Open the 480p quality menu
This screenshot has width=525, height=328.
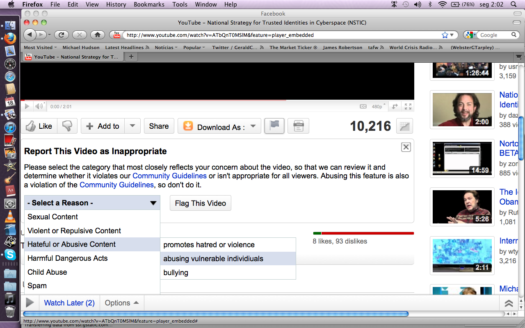point(379,107)
